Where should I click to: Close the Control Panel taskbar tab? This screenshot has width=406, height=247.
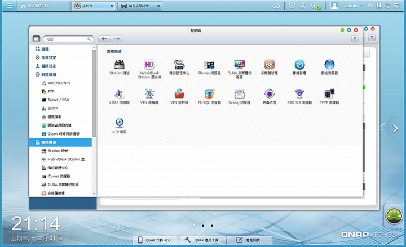[x=112, y=6]
